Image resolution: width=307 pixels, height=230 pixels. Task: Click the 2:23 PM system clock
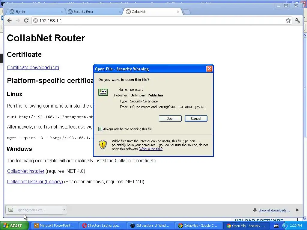pos(296,226)
